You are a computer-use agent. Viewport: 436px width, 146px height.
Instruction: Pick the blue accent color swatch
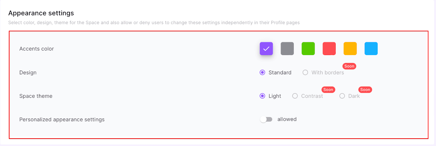pyautogui.click(x=371, y=49)
